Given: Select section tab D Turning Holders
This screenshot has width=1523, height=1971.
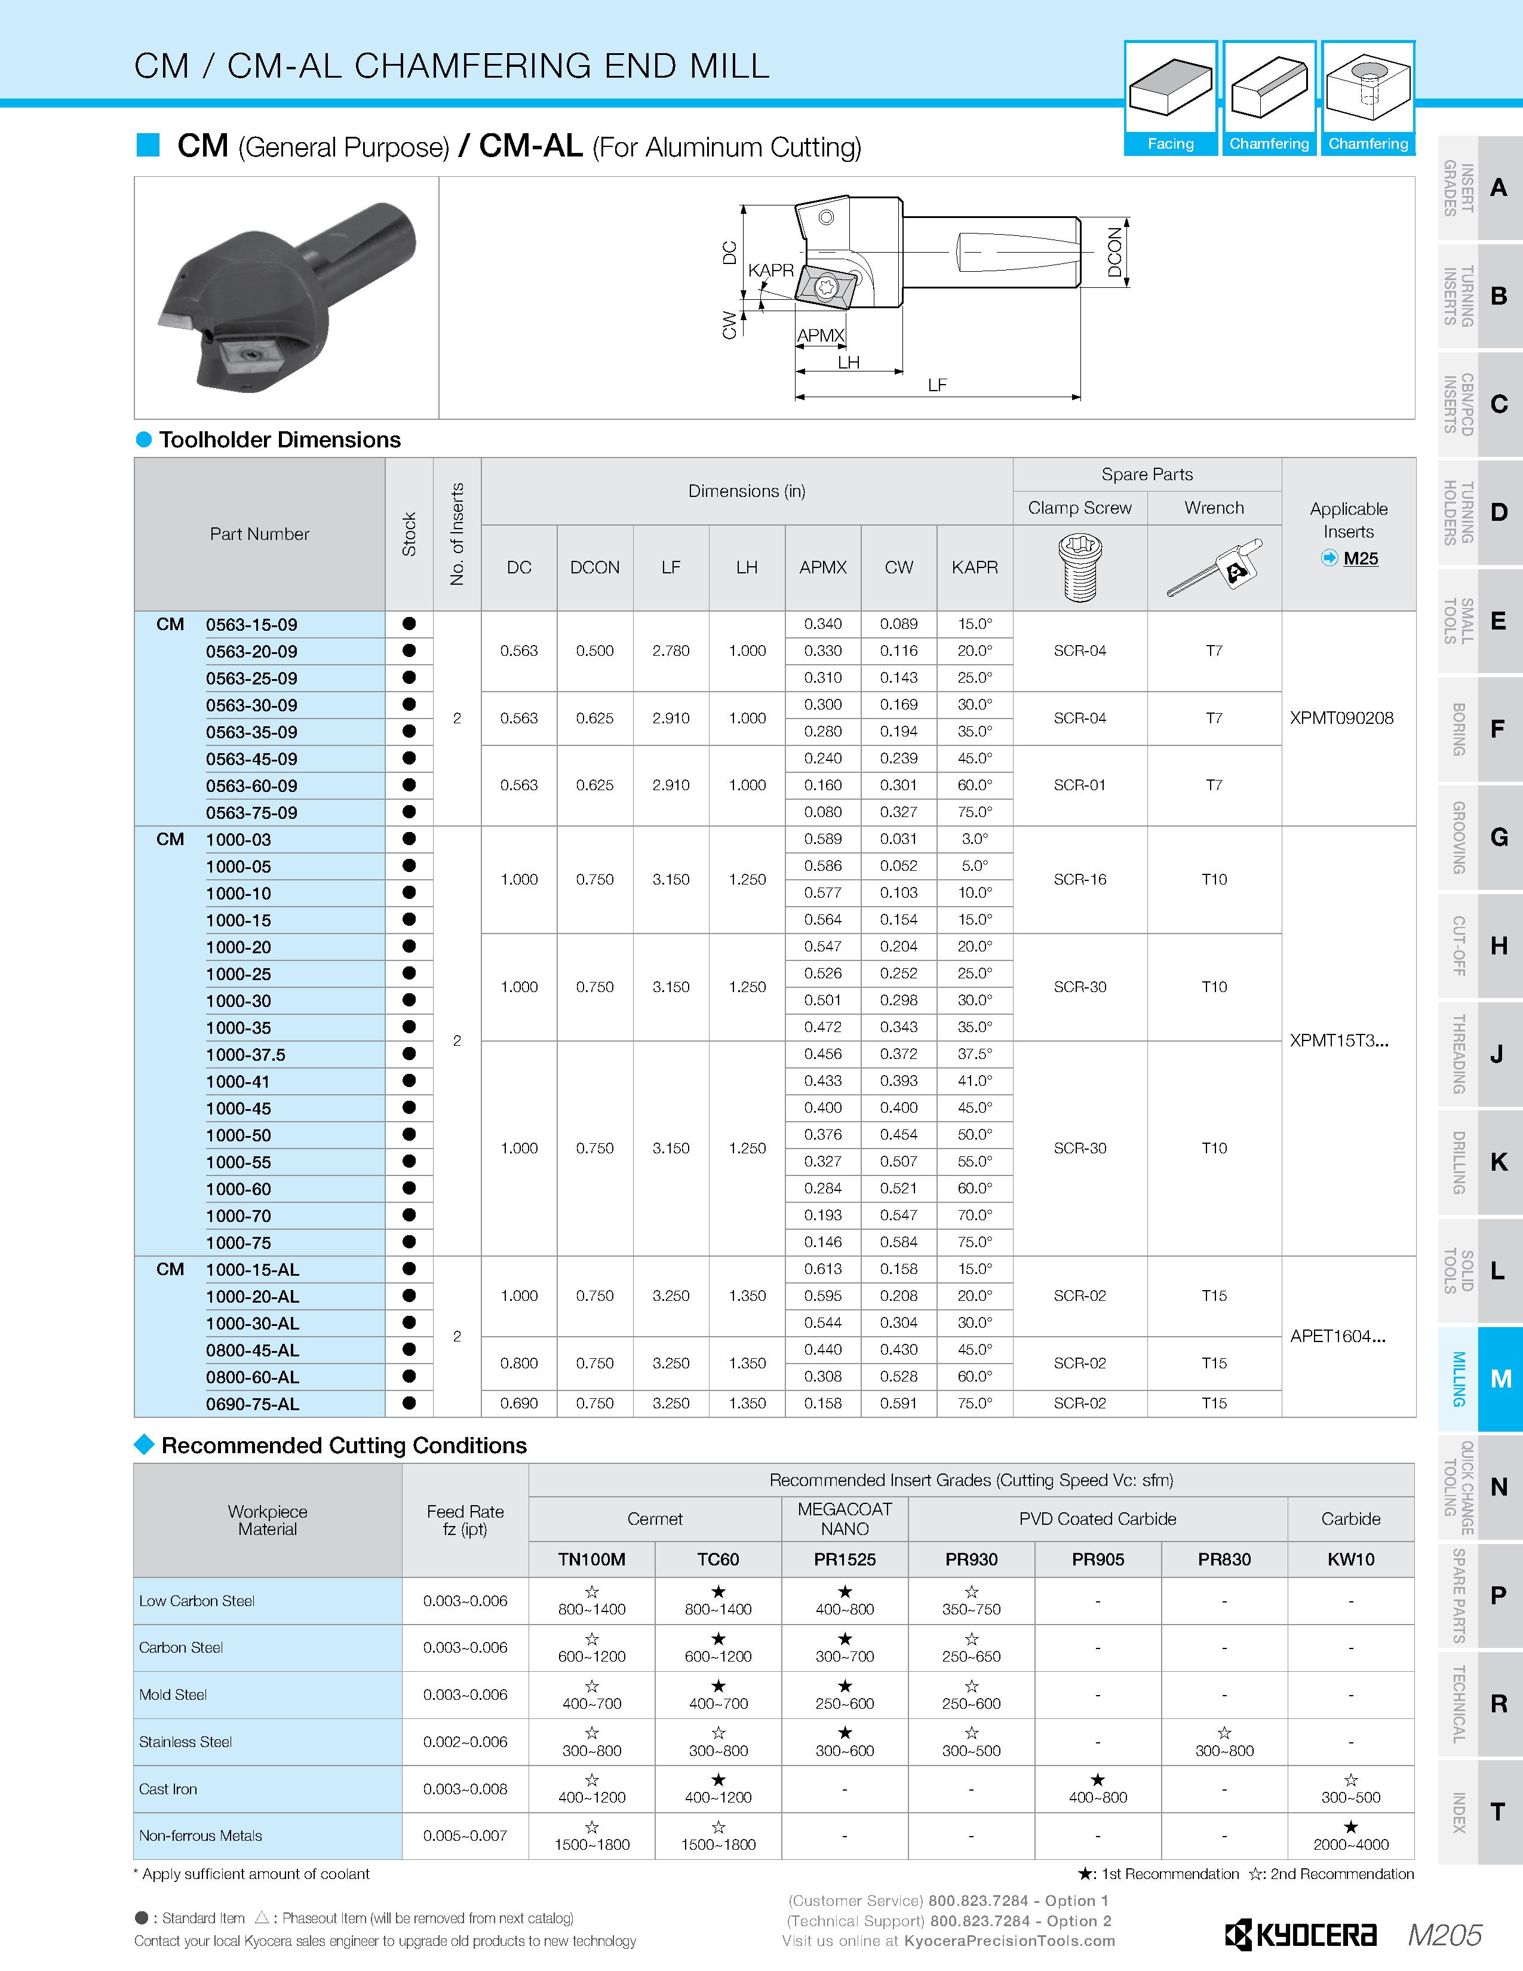Looking at the screenshot, I should point(1479,512).
